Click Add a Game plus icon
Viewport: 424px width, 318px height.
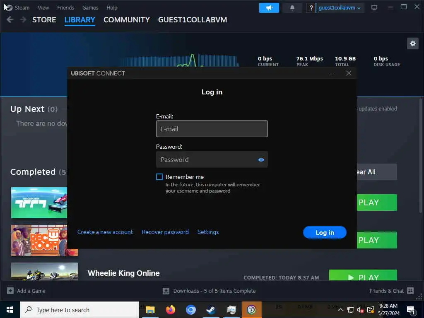10,291
